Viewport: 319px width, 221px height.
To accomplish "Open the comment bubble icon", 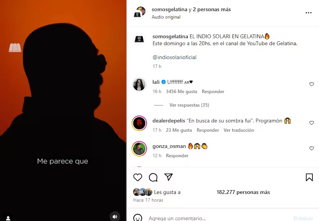I will click(153, 177).
